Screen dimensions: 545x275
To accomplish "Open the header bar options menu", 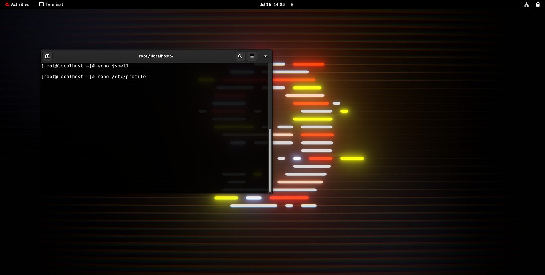I will [x=252, y=56].
